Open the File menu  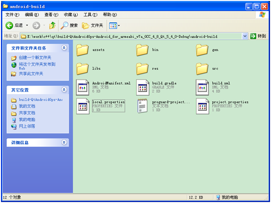(x=12, y=15)
